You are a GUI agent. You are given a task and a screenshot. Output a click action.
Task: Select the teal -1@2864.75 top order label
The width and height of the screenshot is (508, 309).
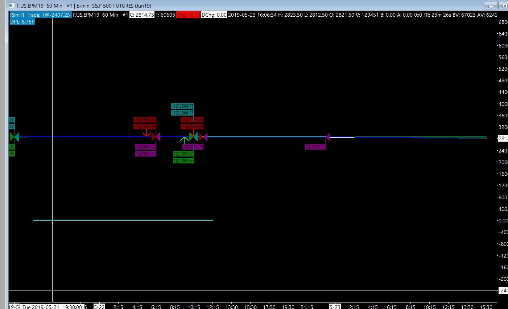(182, 106)
